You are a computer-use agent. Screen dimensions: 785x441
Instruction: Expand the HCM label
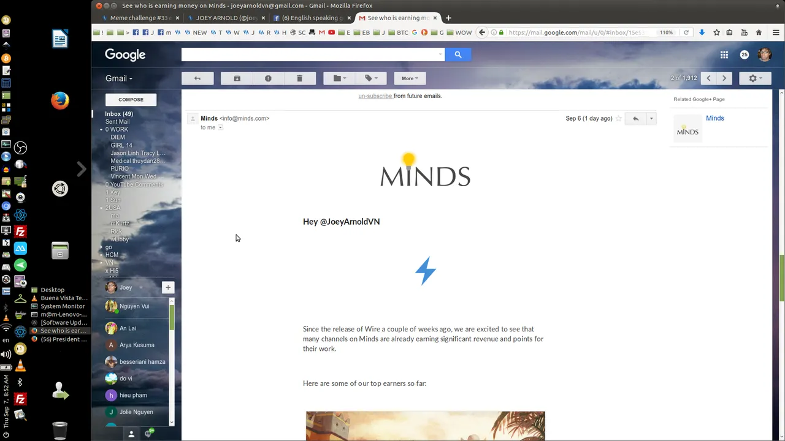(101, 255)
